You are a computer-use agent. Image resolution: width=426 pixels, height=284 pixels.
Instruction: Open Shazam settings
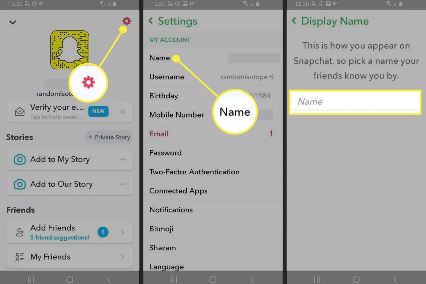213,248
